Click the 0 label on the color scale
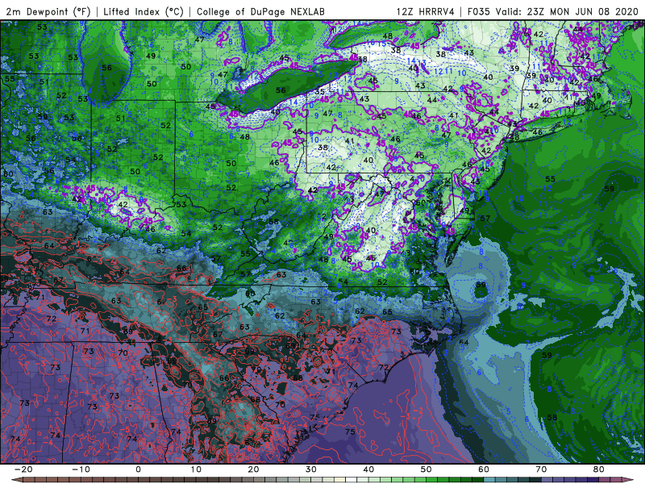The image size is (645, 484). pyautogui.click(x=138, y=469)
